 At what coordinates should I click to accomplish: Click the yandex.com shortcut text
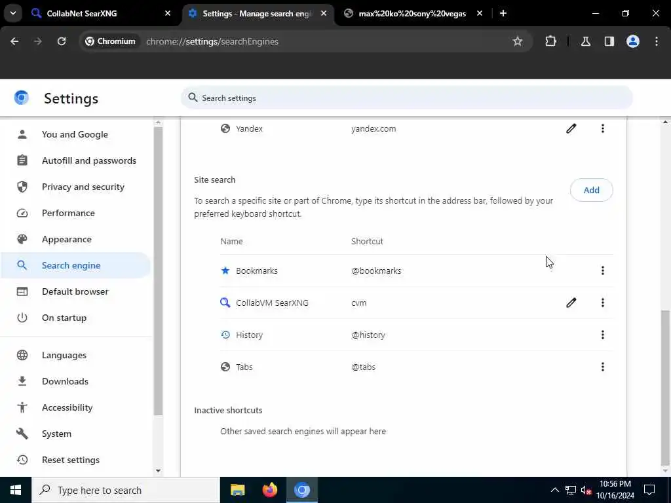pyautogui.click(x=374, y=129)
